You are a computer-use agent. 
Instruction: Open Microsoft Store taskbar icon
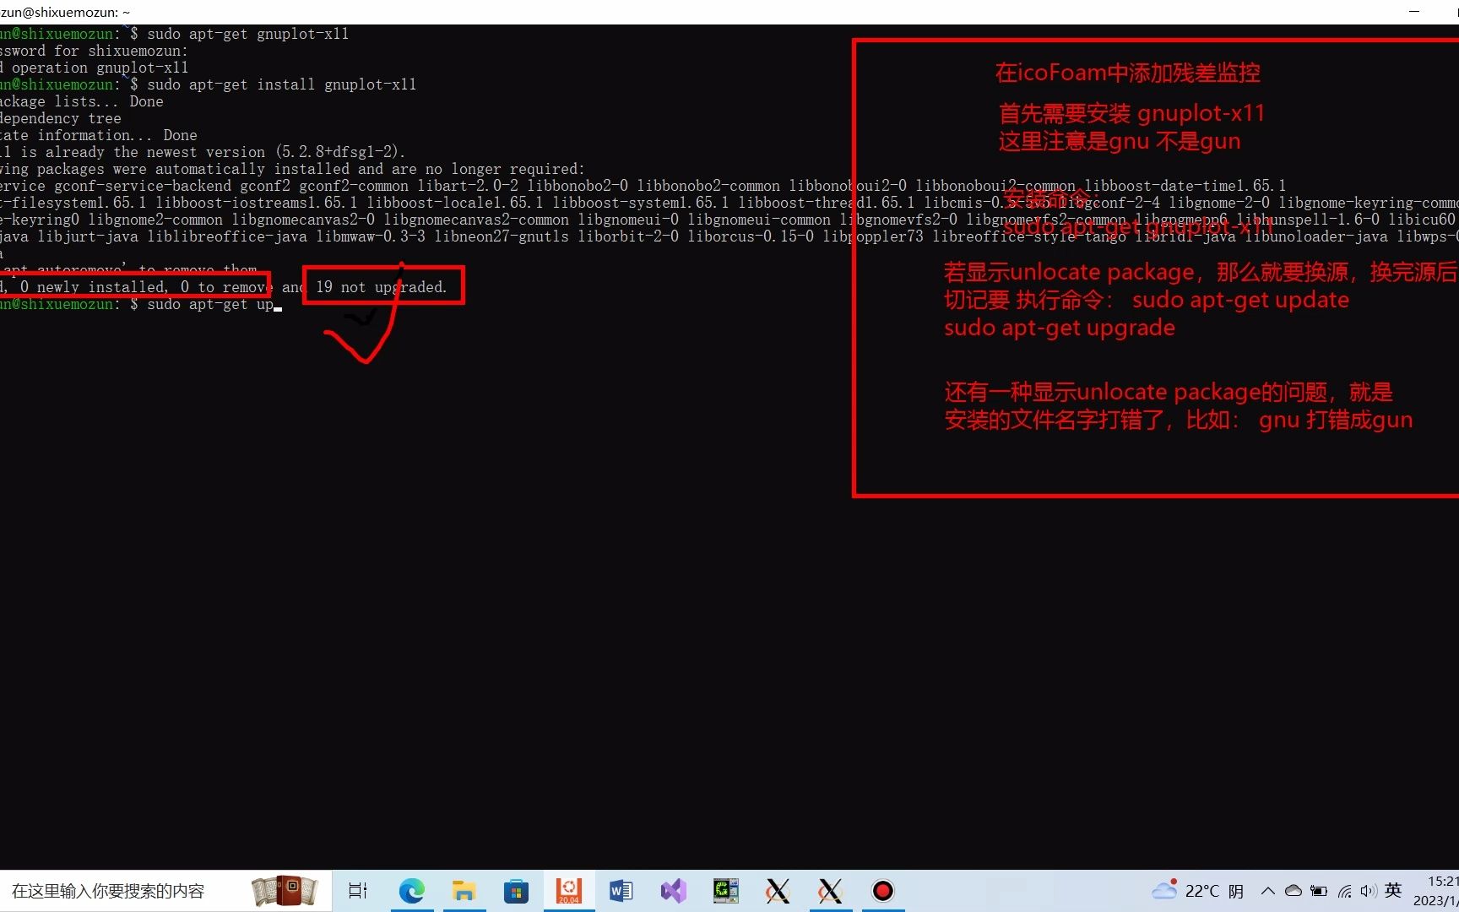click(516, 891)
